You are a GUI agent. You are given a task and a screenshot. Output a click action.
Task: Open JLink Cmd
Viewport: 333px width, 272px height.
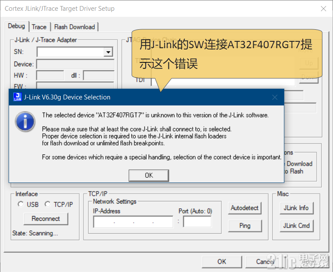pos(296,226)
